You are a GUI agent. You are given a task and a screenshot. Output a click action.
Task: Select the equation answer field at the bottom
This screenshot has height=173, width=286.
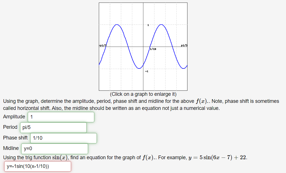pyautogui.click(x=37, y=166)
